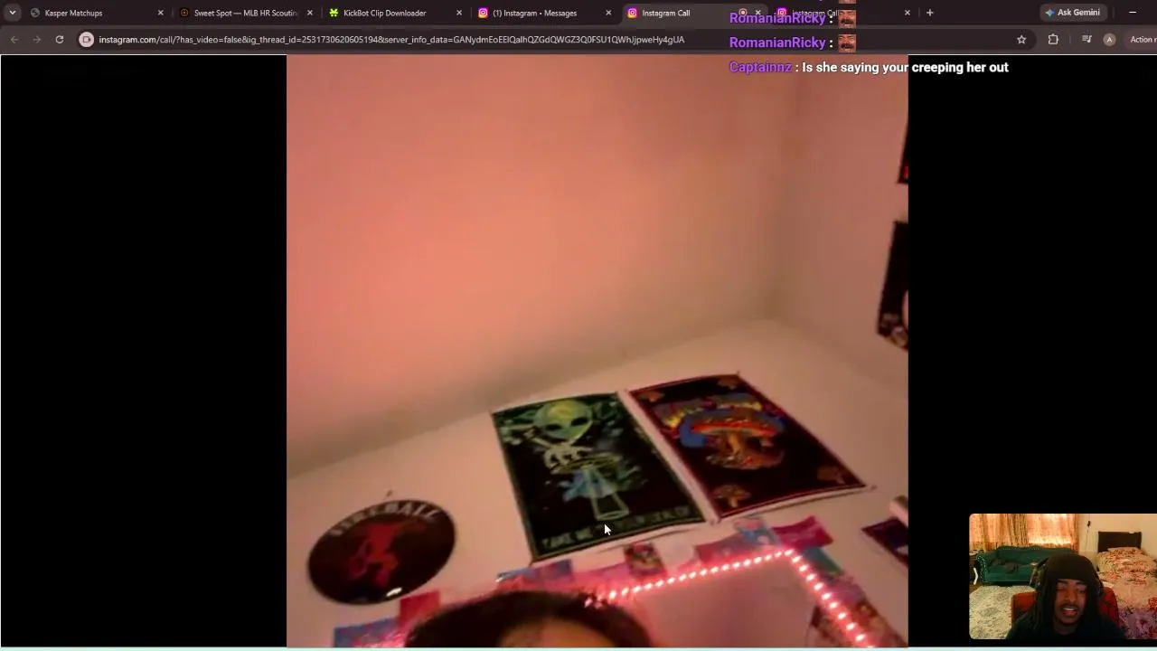Open the tab search dropdown arrow
Screen dimensions: 1157x651
pyautogui.click(x=12, y=13)
